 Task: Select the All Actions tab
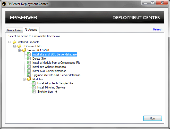pos(31,30)
